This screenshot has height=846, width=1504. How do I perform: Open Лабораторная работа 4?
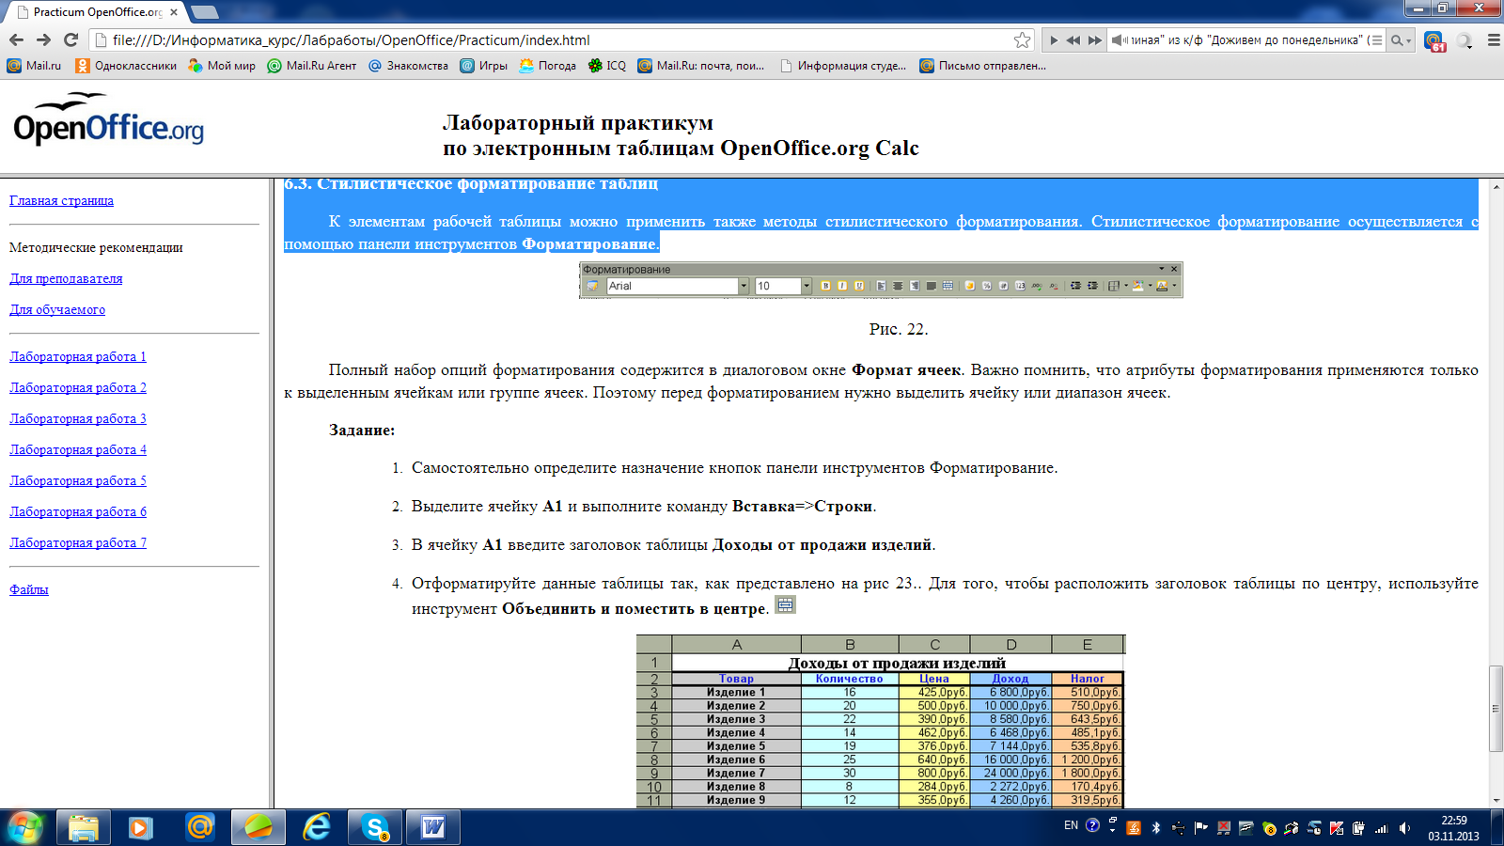tap(78, 449)
